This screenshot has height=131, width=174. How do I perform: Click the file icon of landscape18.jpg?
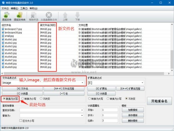[x=3, y=32]
